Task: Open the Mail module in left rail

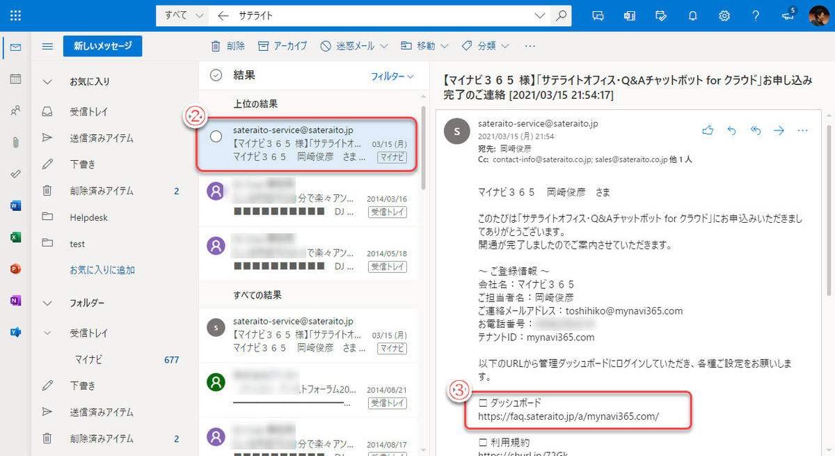Action: (15, 47)
